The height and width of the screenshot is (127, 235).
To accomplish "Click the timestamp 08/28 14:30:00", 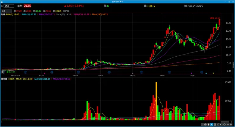I will pos(194,6).
